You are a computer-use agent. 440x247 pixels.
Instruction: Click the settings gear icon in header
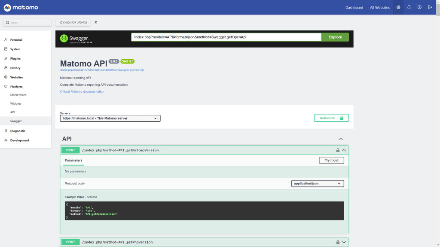(x=398, y=7)
